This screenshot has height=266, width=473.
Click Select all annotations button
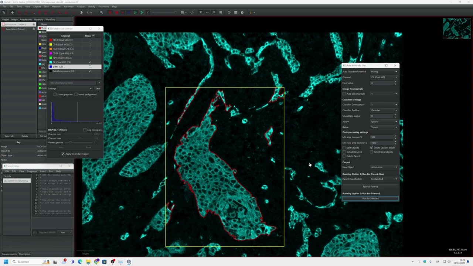coord(9,136)
